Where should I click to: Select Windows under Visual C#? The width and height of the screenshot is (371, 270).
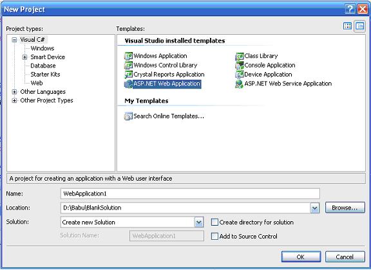(43, 48)
